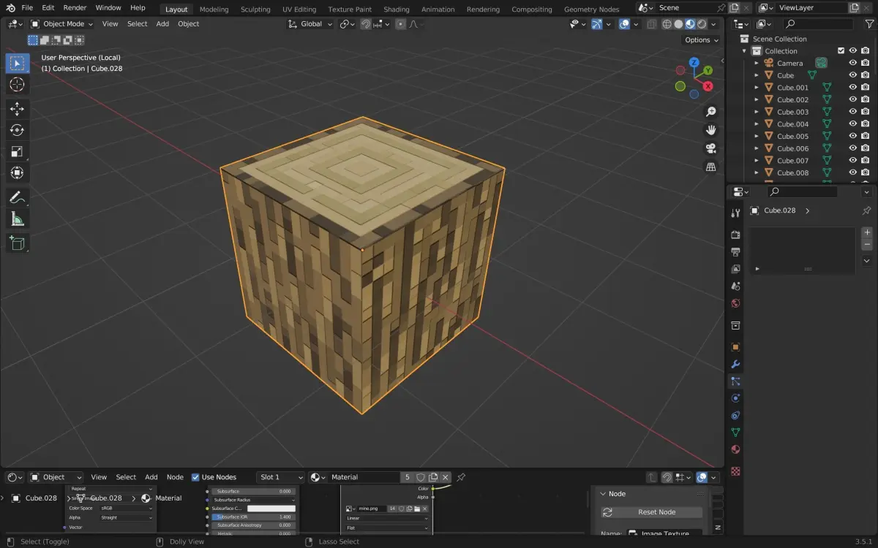
Task: Switch perspective/orthographic with the grid icon
Action: (710, 167)
